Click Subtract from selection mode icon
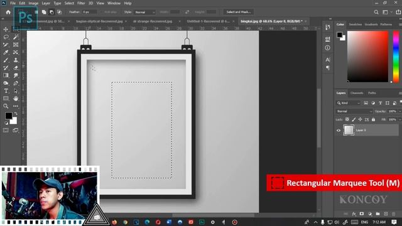402x226 pixels. pyautogui.click(x=52, y=12)
